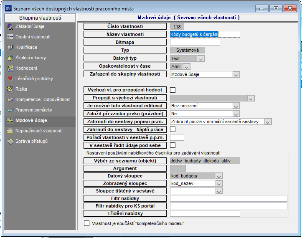Check V sestavě řadit údaje pod sebe
Screen dimensions: 302x238
[173, 145]
